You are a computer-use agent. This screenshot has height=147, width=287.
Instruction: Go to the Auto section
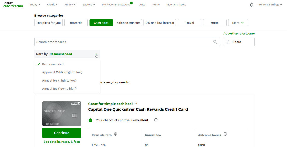[142, 5]
